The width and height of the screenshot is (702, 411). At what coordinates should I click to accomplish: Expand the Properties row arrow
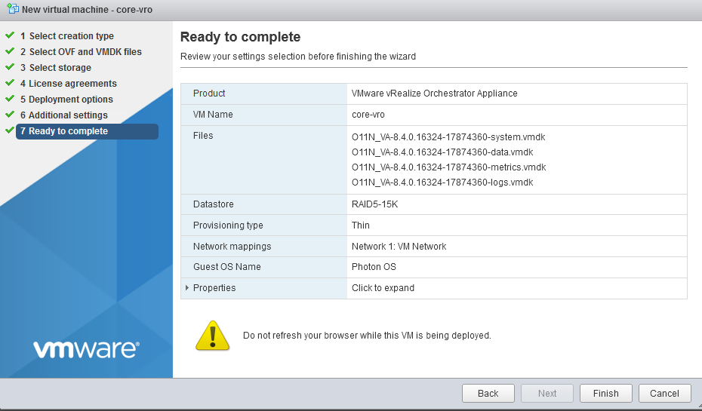pyautogui.click(x=187, y=287)
